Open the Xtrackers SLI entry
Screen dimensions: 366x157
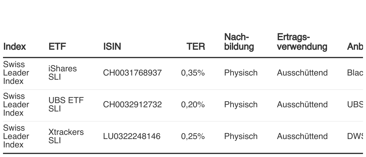tap(66, 136)
